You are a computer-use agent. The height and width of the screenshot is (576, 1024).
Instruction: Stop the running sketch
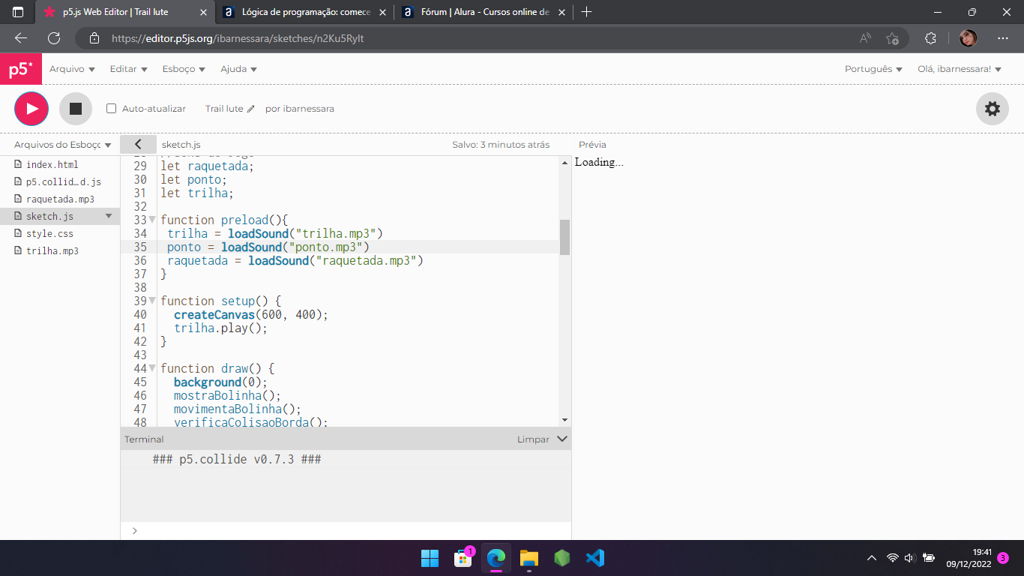click(75, 109)
